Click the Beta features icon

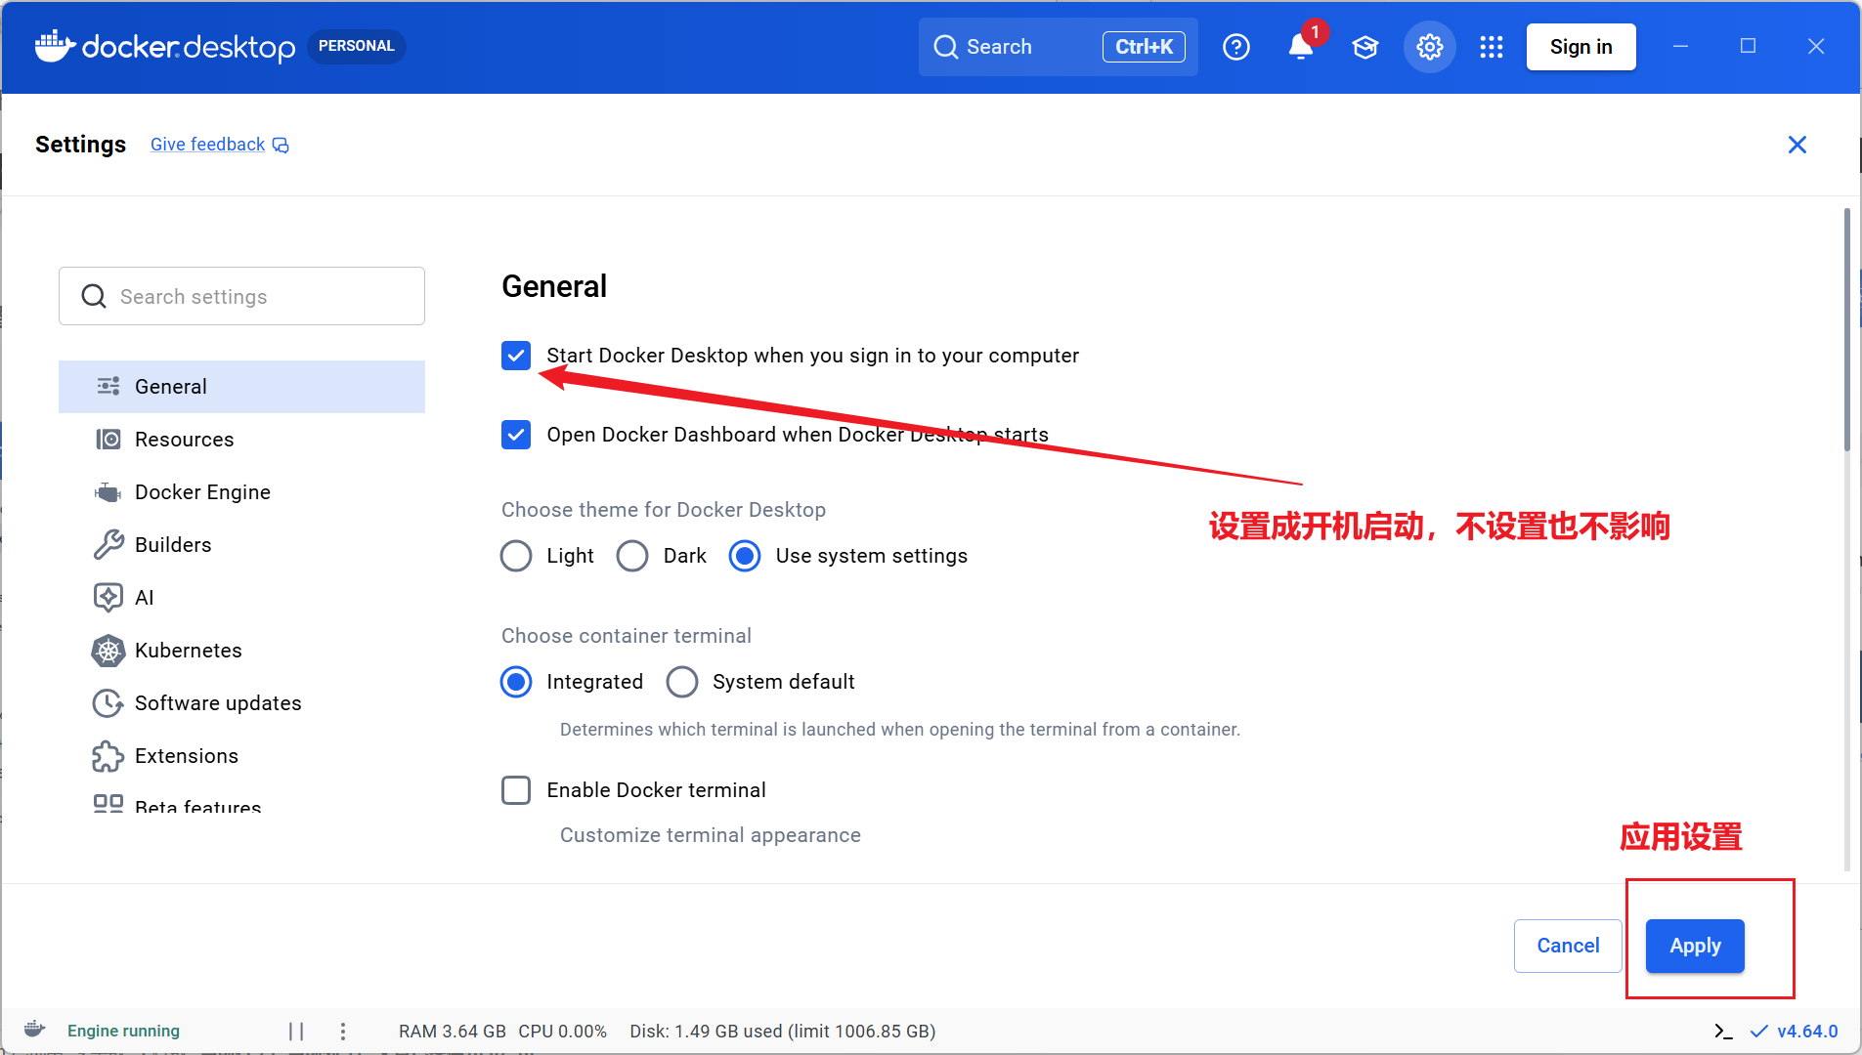[x=108, y=803]
